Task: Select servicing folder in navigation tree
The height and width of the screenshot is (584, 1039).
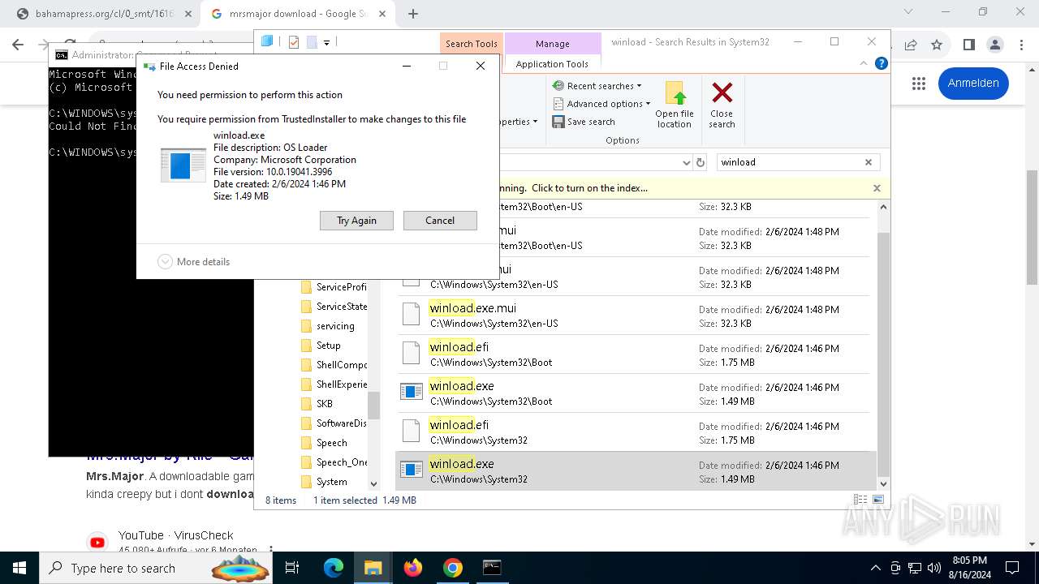Action: point(328,326)
